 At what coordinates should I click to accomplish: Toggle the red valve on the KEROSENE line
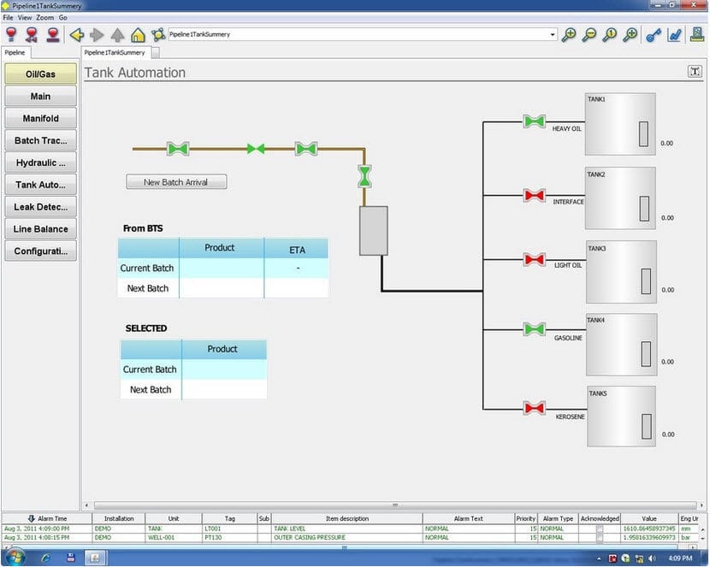(534, 408)
